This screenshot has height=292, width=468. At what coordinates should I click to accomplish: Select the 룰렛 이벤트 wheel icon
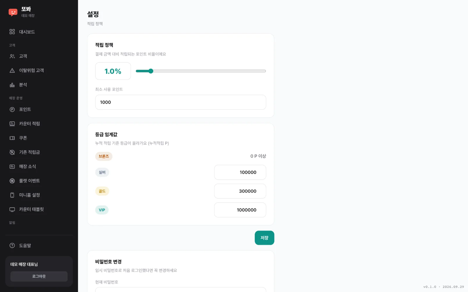12,181
